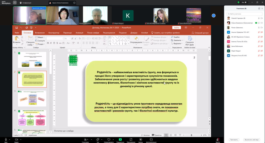Click Створити PDF-файл icon in the ribbon
Viewport: 265px width, 143px height.
pos(190,39)
